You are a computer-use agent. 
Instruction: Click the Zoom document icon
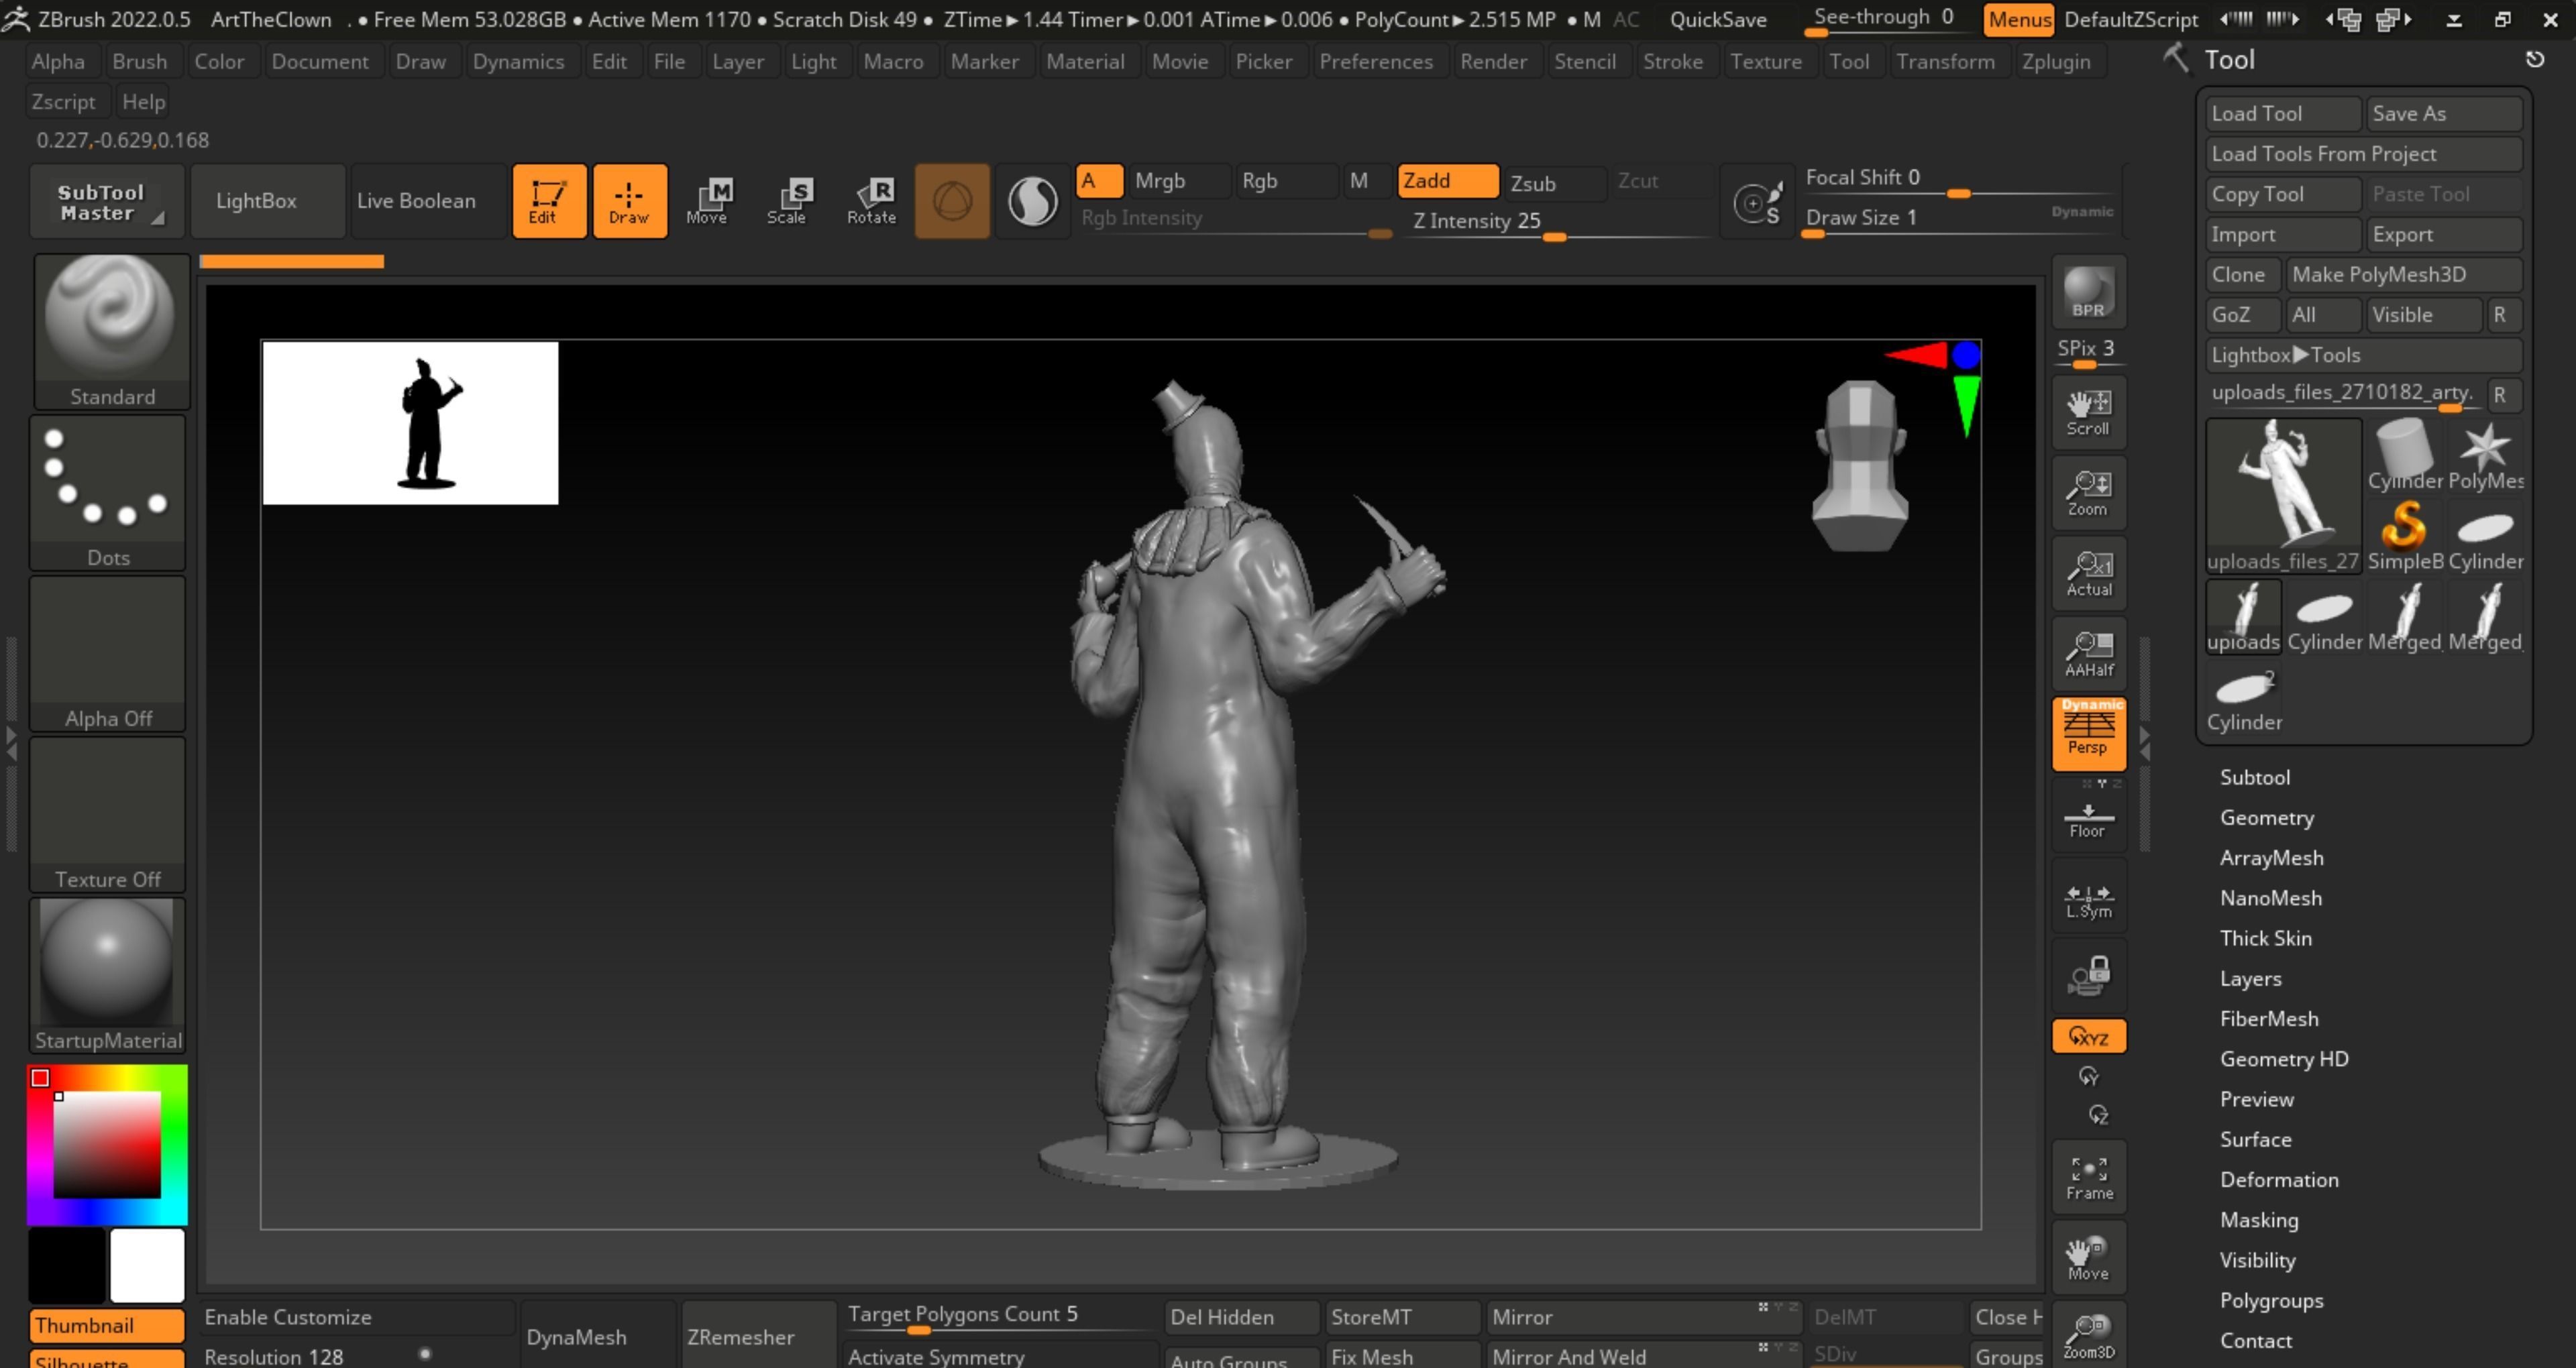point(2089,493)
